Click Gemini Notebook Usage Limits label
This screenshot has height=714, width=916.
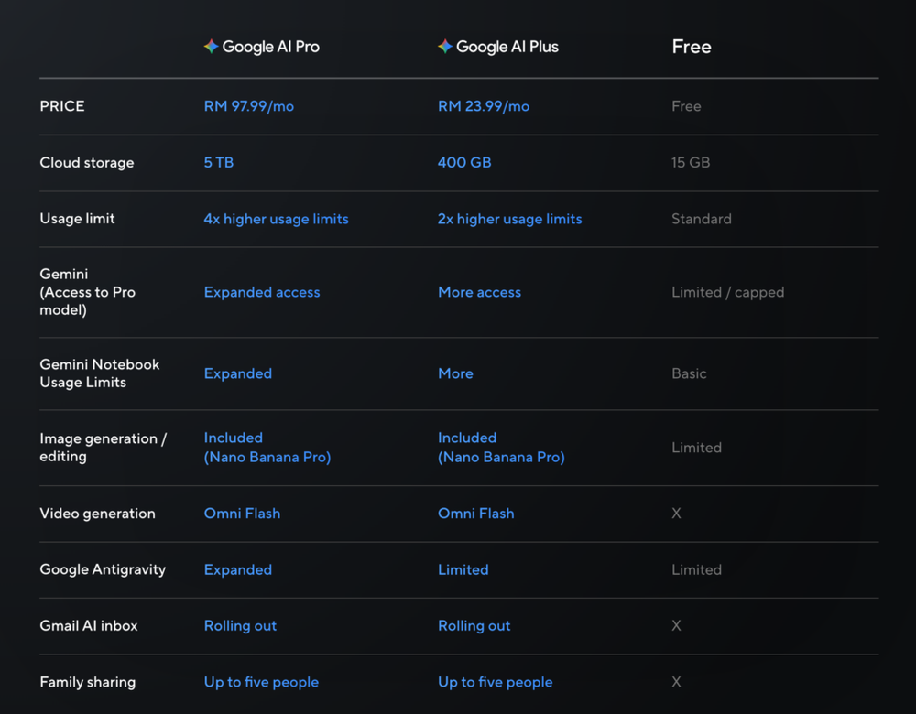point(99,373)
